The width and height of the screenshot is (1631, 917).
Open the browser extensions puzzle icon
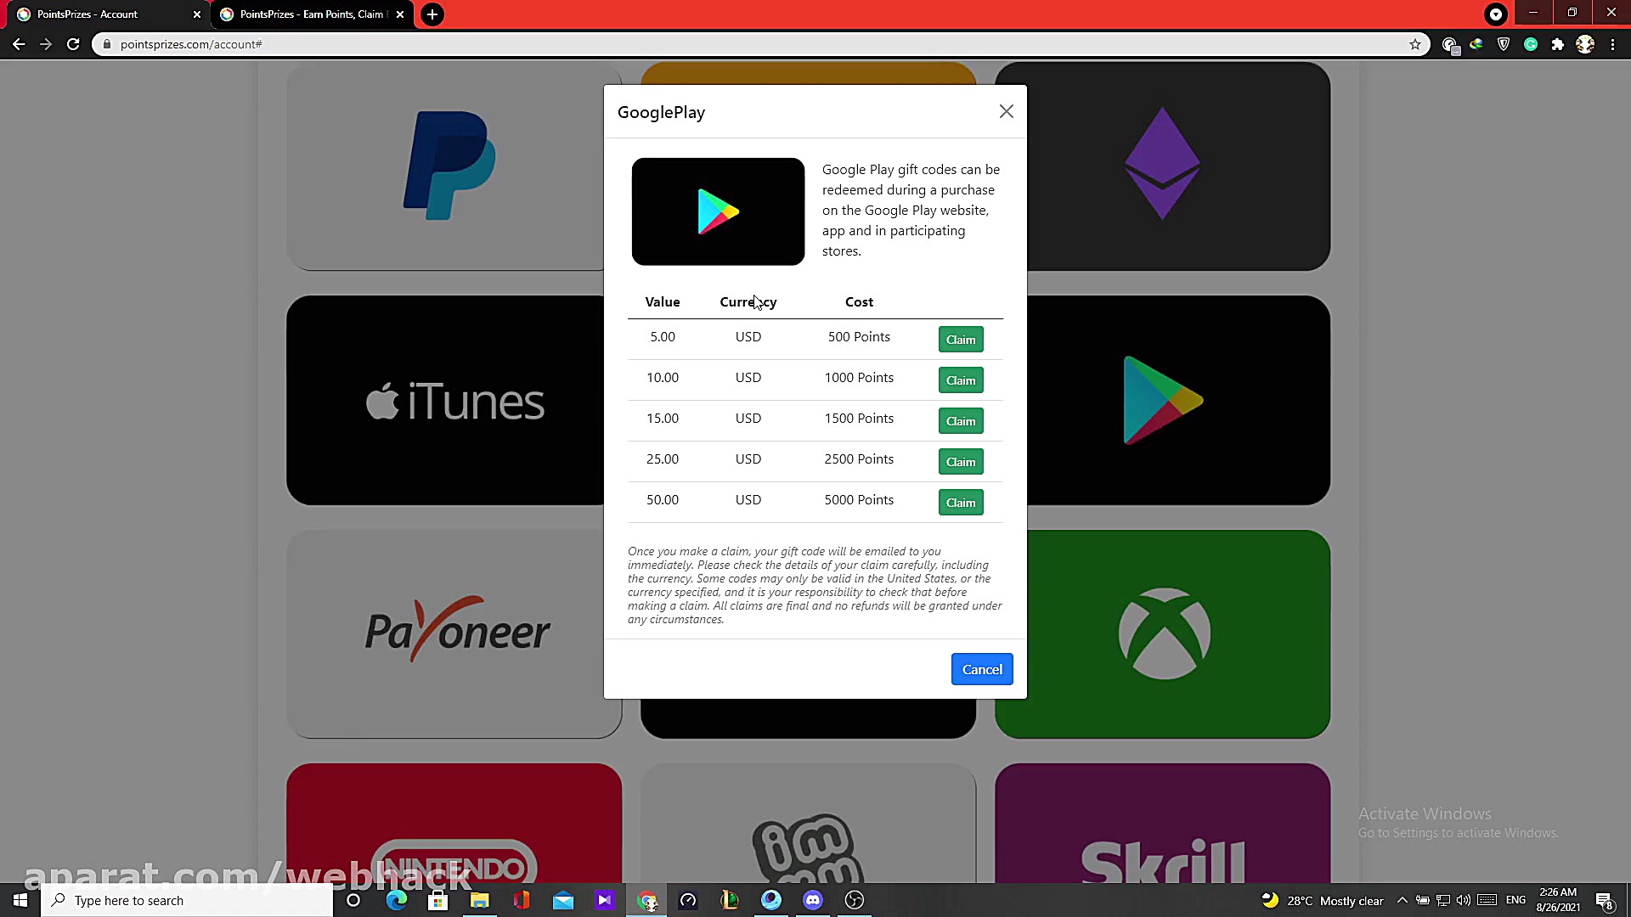coord(1557,44)
